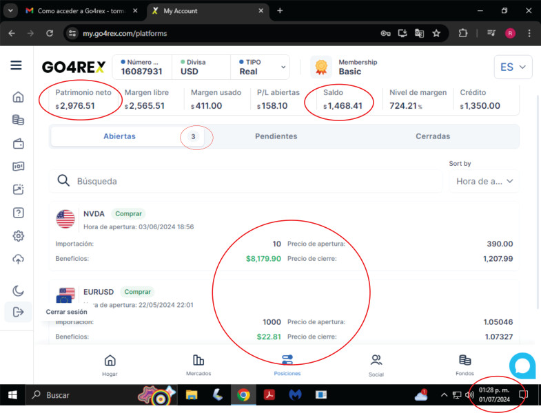Open the ES language dropdown

[513, 67]
